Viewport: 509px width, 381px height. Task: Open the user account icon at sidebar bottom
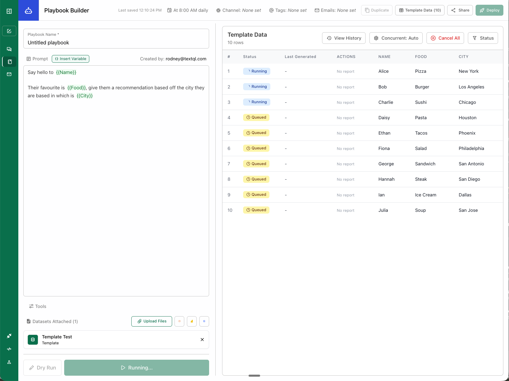pos(9,362)
